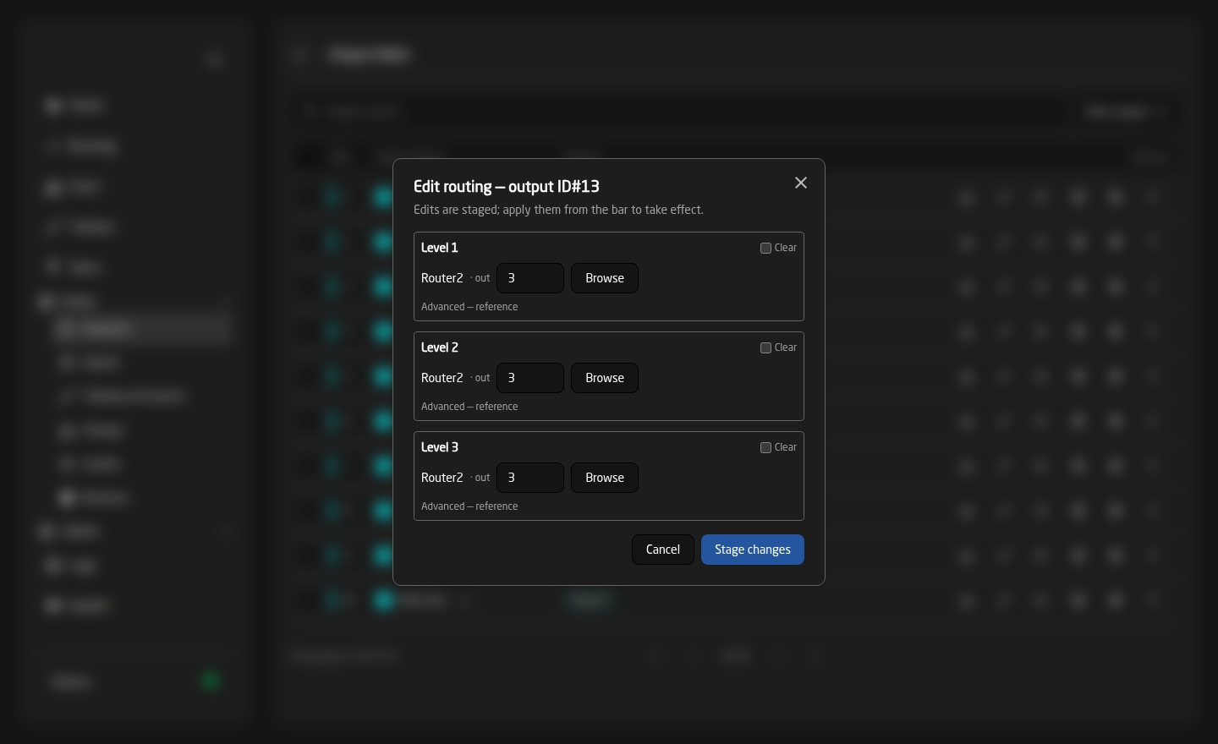This screenshot has width=1218, height=744.
Task: Browse sources for Level 3
Action: (x=605, y=478)
